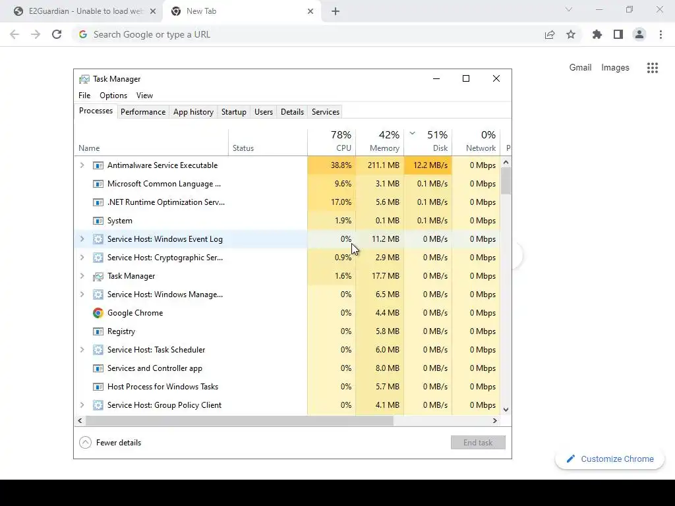The width and height of the screenshot is (675, 506).
Task: Open the Chrome profile avatar
Action: click(639, 34)
